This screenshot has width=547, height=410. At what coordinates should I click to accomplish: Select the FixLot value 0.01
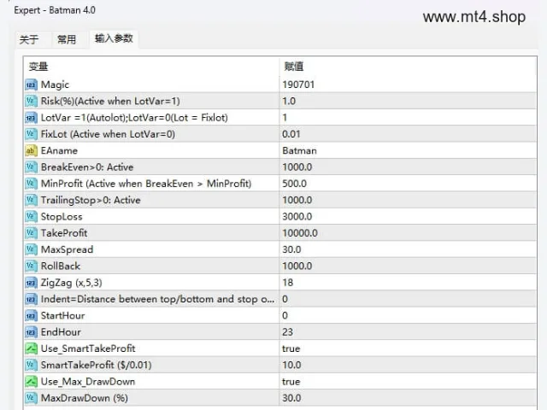coord(291,134)
